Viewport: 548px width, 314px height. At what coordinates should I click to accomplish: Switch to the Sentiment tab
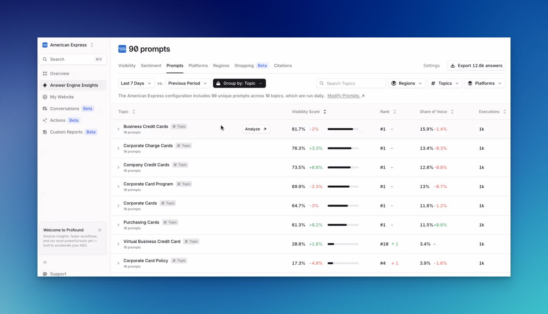click(x=151, y=66)
